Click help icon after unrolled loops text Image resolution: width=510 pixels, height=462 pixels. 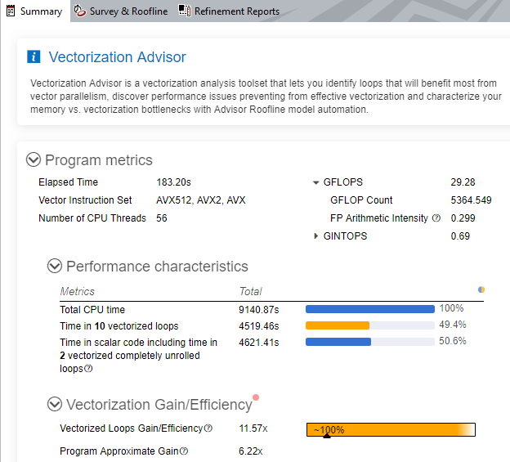tap(88, 369)
